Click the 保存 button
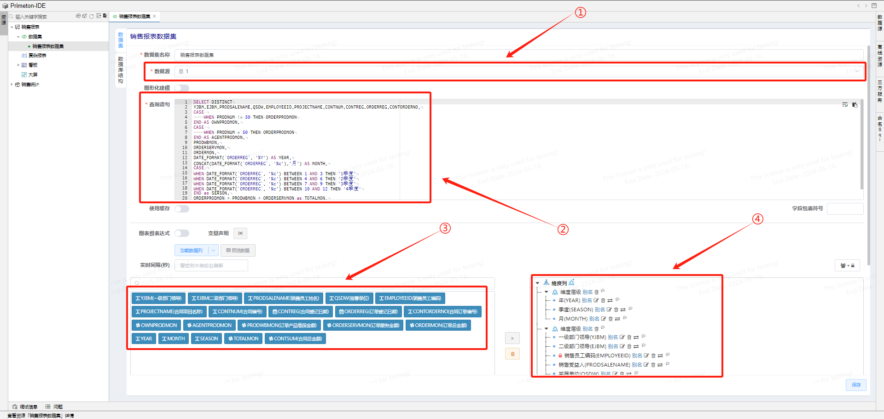 point(856,385)
